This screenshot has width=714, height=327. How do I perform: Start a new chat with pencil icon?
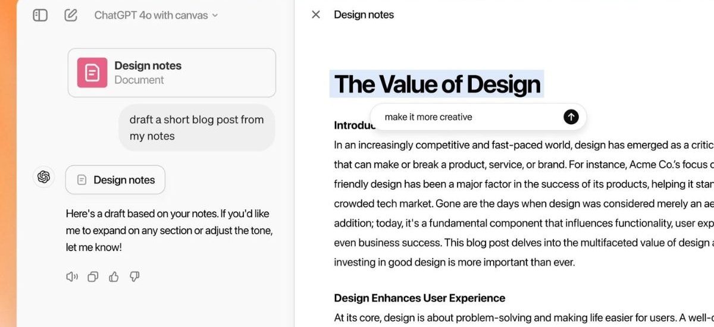(71, 15)
